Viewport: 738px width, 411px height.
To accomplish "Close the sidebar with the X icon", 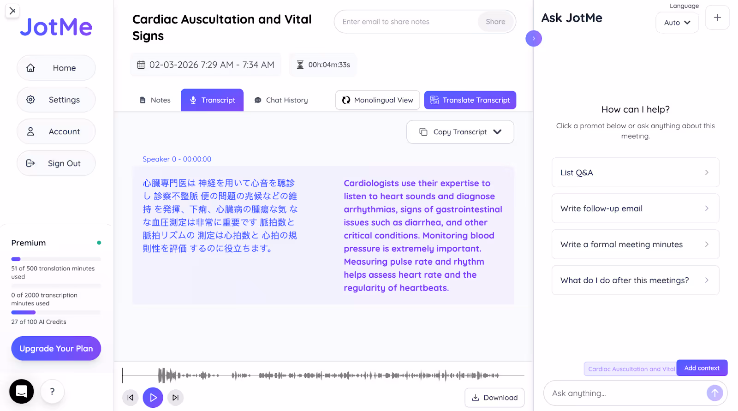I will pyautogui.click(x=12, y=11).
